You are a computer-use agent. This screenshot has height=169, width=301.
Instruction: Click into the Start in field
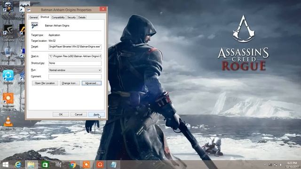coord(75,56)
